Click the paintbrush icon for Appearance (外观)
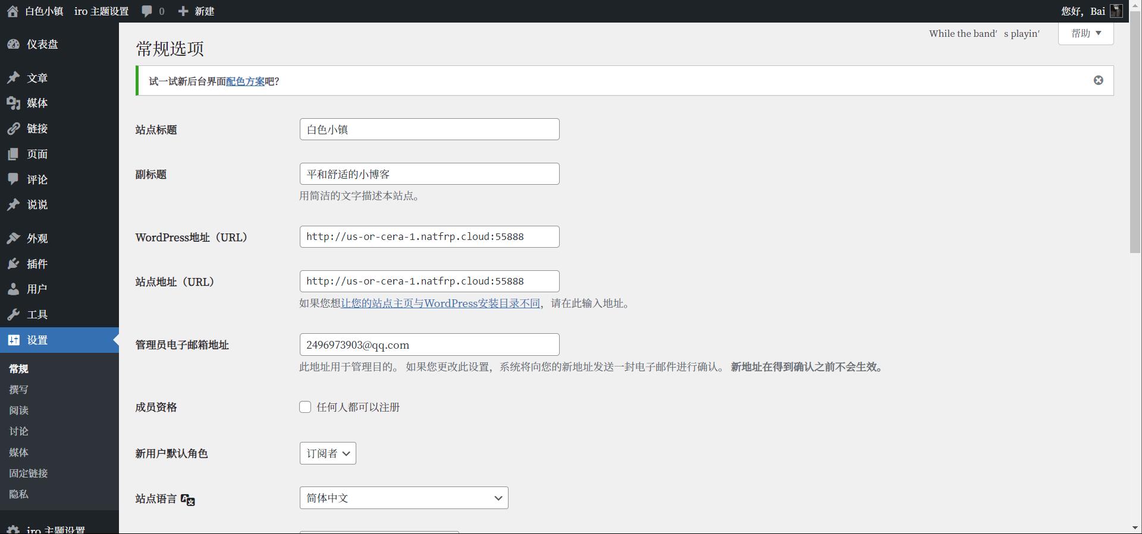 click(13, 238)
